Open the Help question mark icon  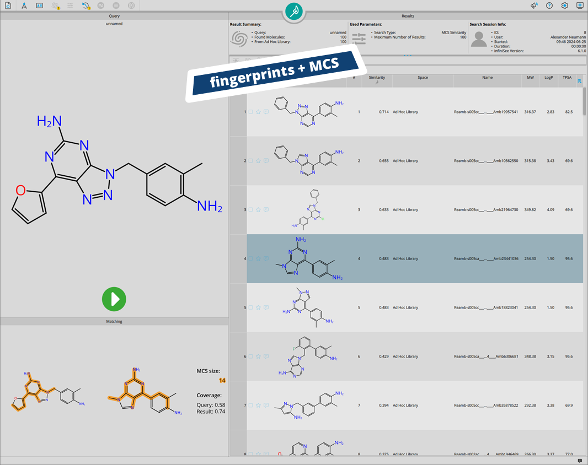(549, 6)
